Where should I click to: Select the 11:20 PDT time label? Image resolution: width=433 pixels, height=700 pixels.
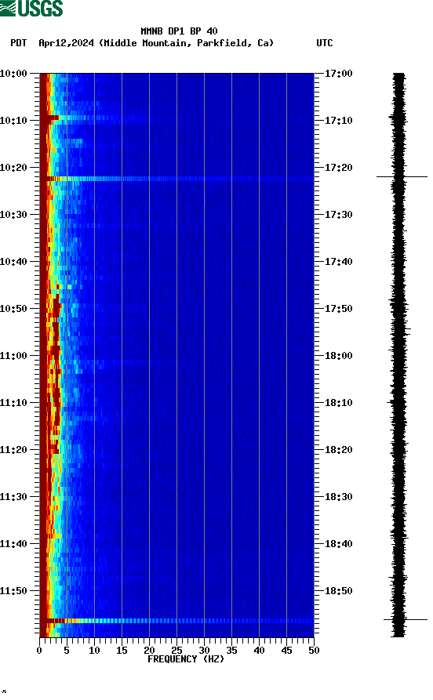click(13, 450)
